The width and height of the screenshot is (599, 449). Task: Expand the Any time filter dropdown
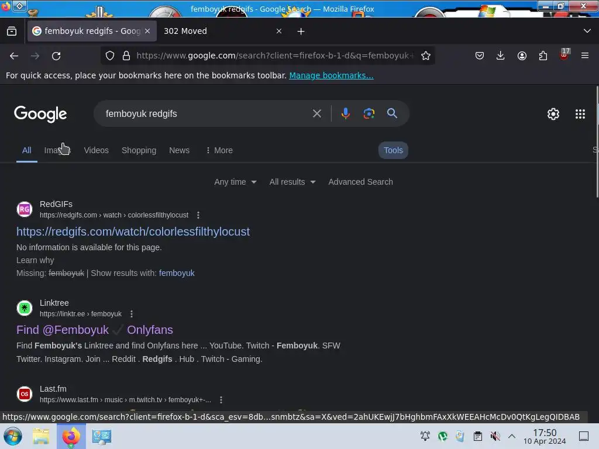tap(235, 182)
